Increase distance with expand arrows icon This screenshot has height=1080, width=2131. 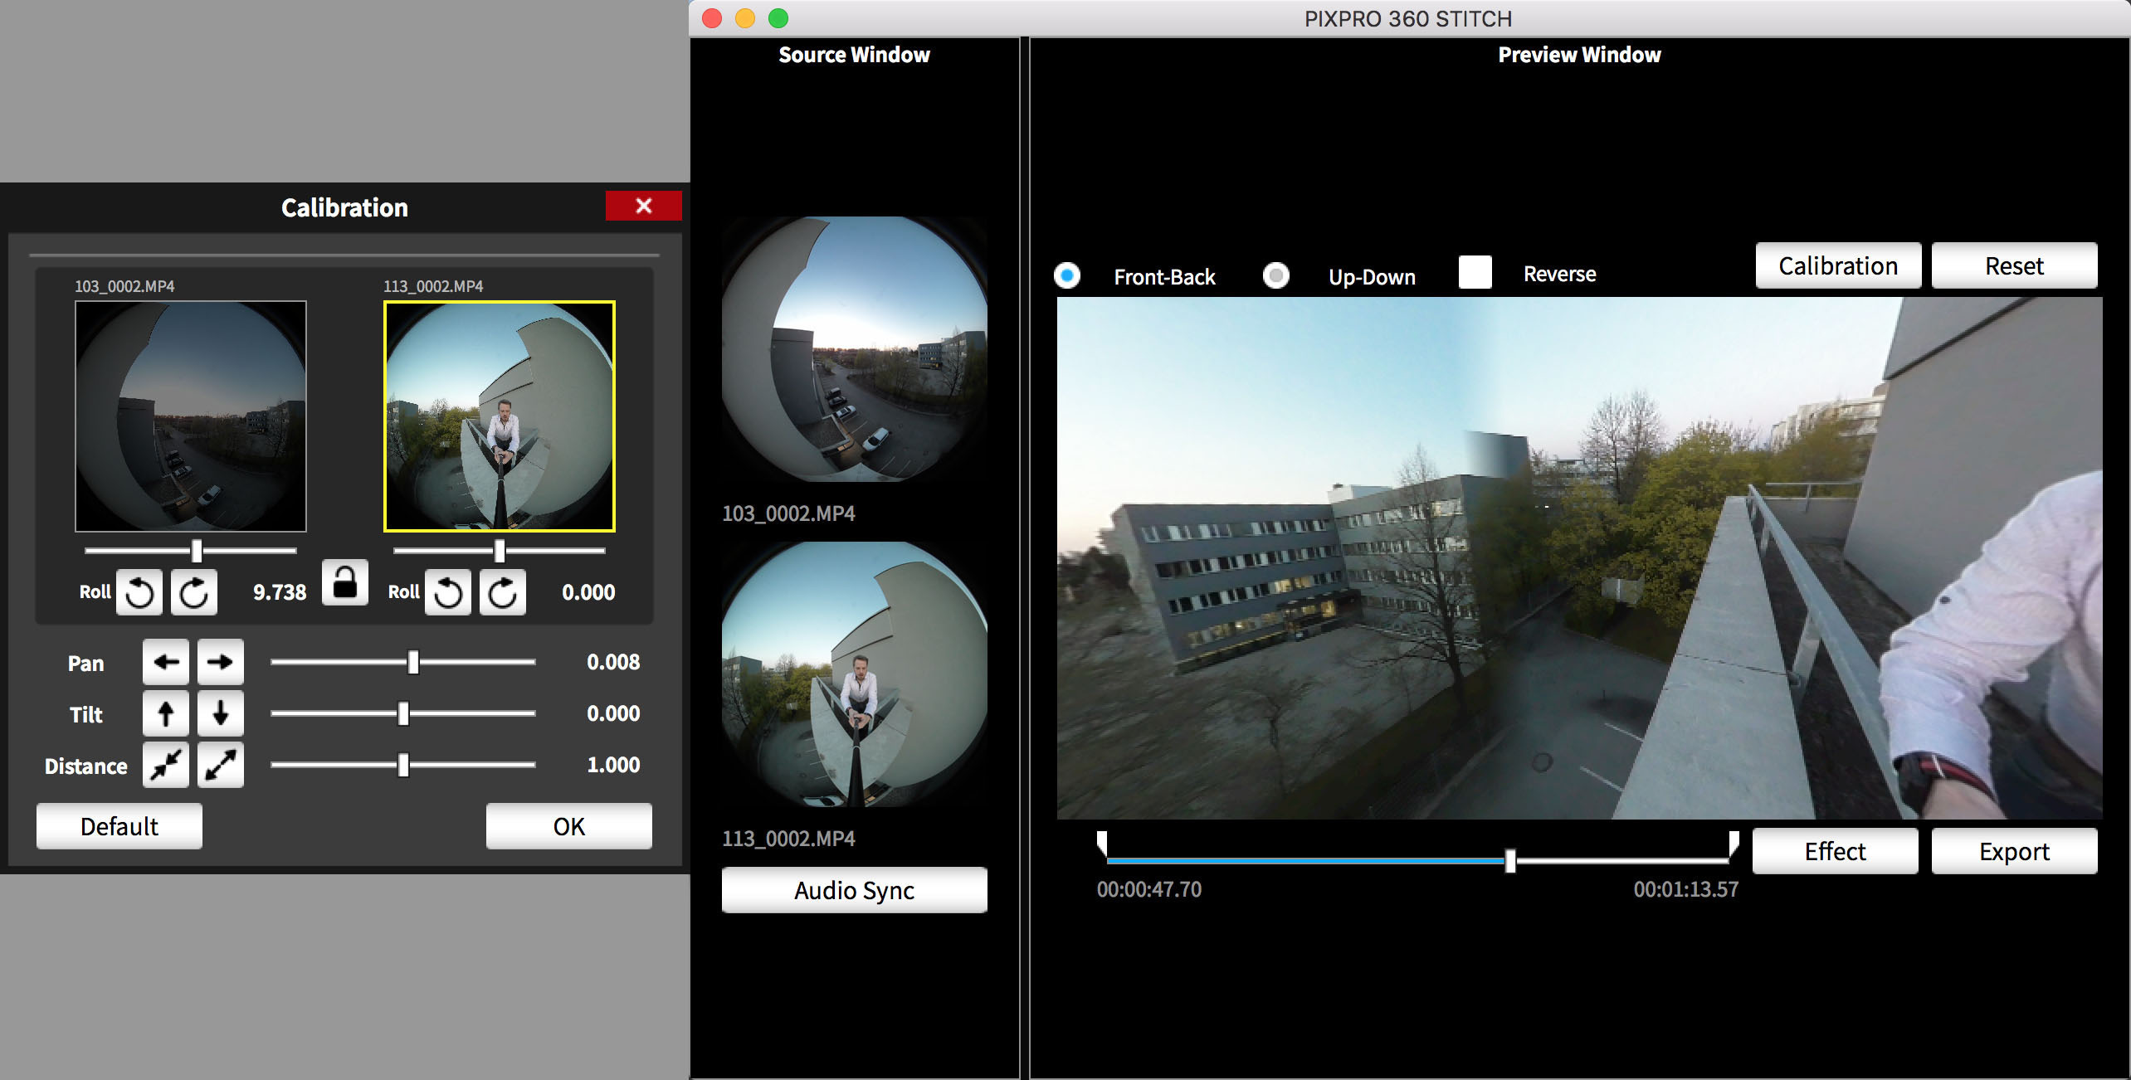coord(220,765)
